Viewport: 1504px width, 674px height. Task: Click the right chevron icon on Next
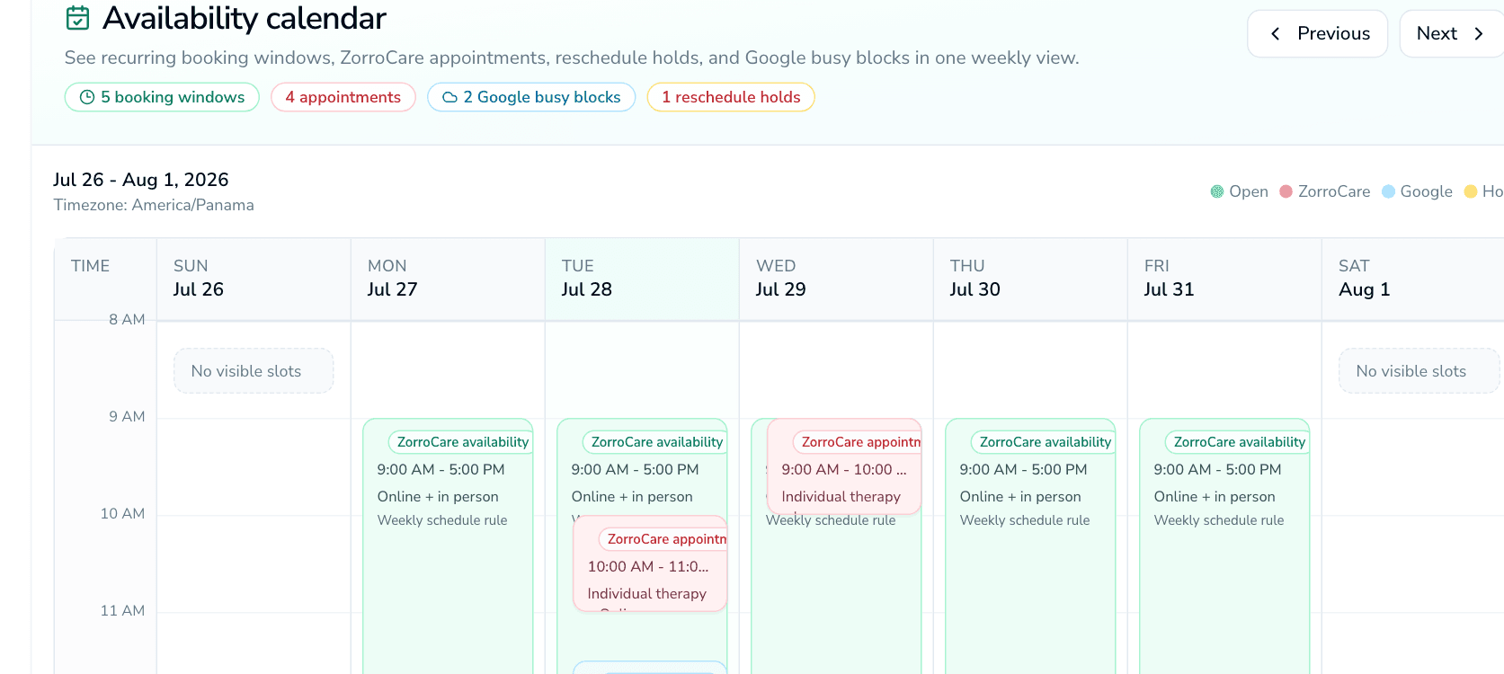pos(1479,34)
